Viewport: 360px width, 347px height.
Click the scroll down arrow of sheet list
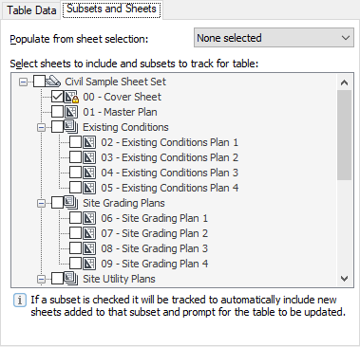344,279
